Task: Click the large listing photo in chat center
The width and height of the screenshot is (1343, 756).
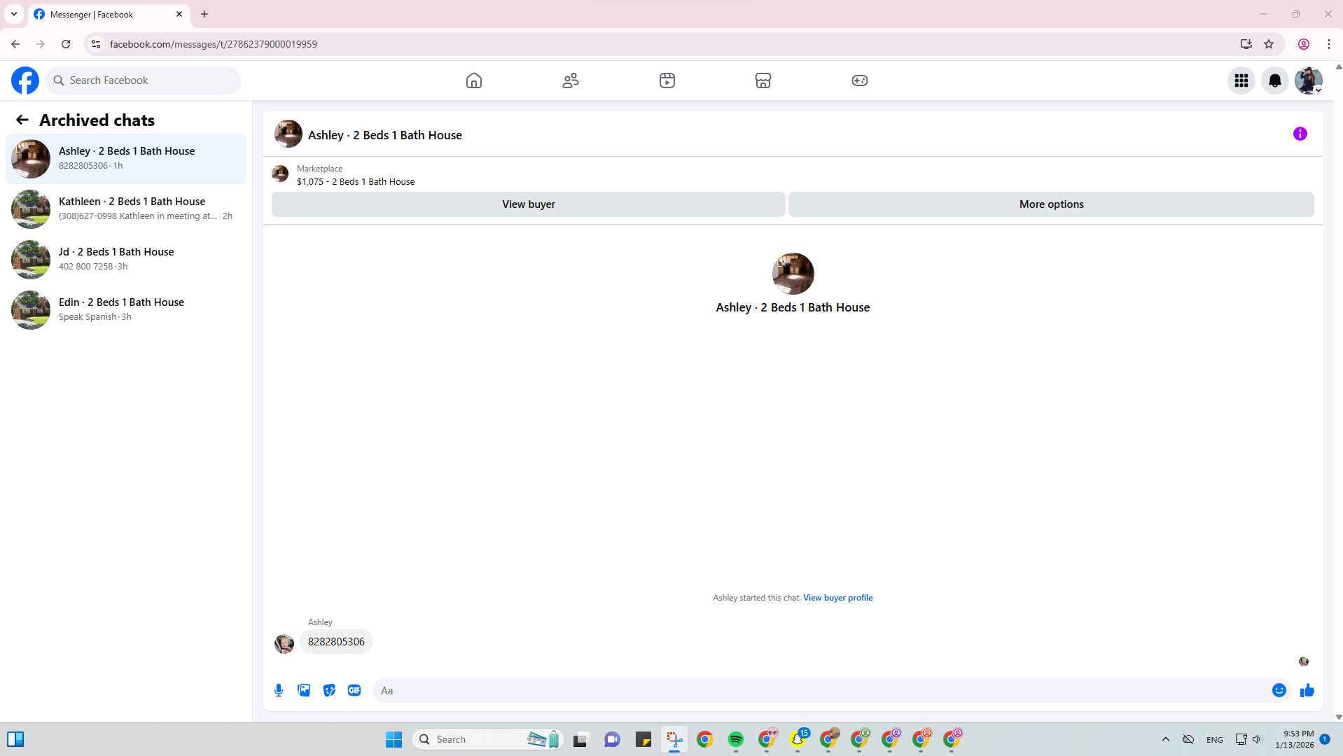Action: tap(793, 274)
